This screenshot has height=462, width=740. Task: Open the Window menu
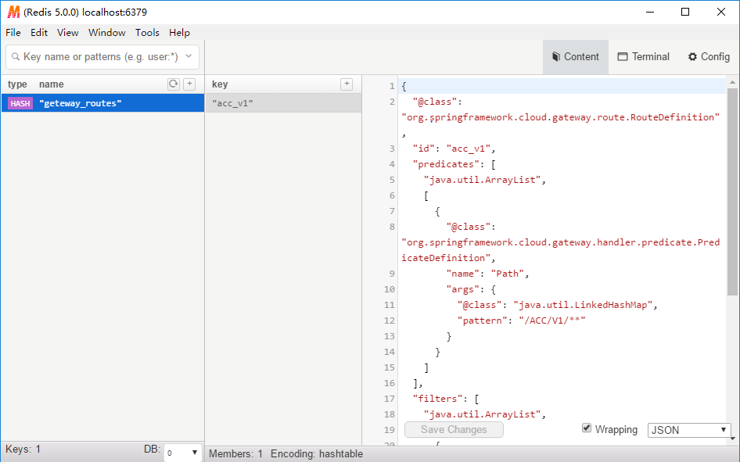(106, 32)
